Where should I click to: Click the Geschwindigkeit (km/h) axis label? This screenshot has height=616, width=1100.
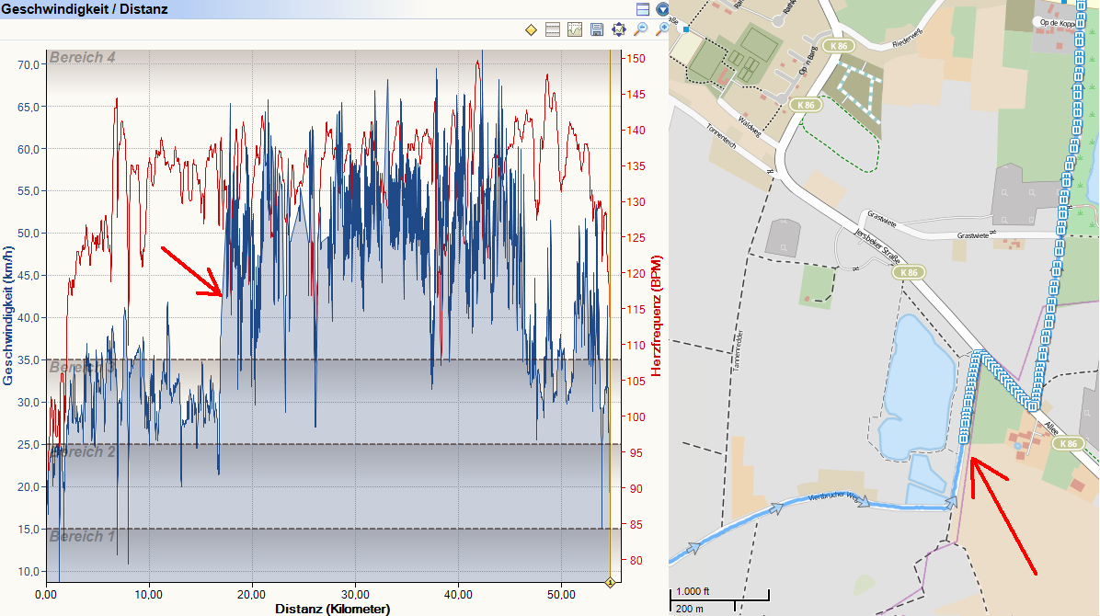[7, 314]
